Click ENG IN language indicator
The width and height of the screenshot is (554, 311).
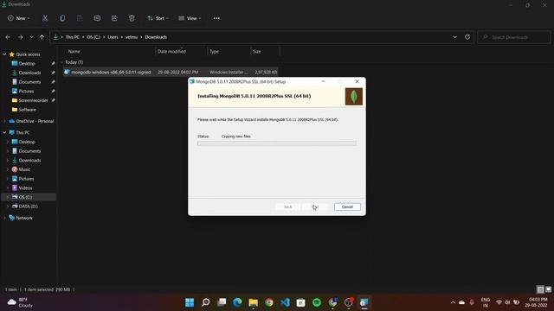(486, 302)
